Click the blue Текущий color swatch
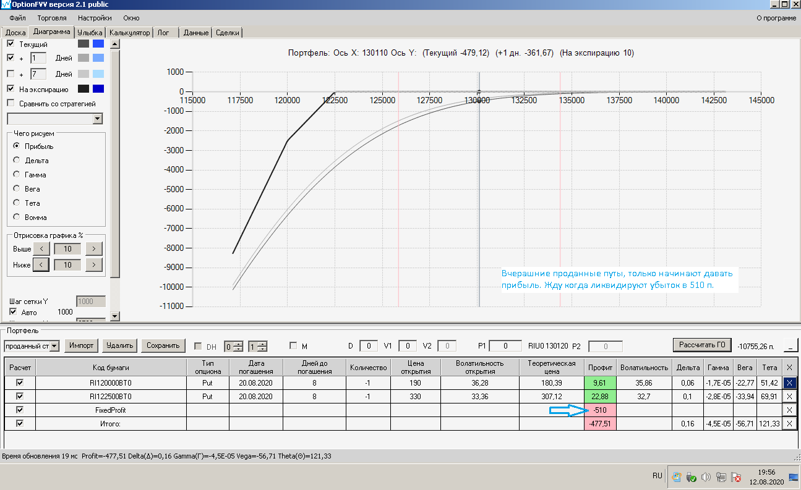Image resolution: width=801 pixels, height=490 pixels. point(98,44)
